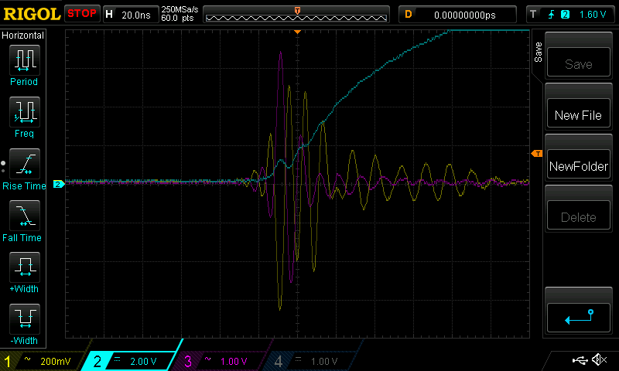Click the Horizontal menu header
The height and width of the screenshot is (371, 619).
coord(23,36)
